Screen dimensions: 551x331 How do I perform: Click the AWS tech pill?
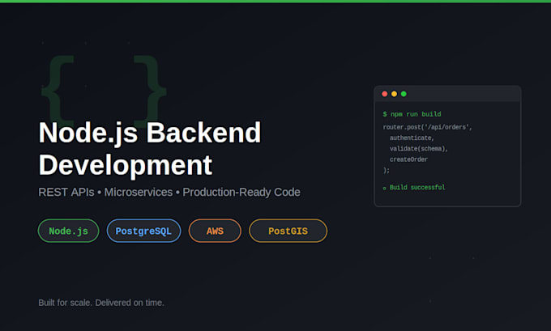click(x=215, y=231)
